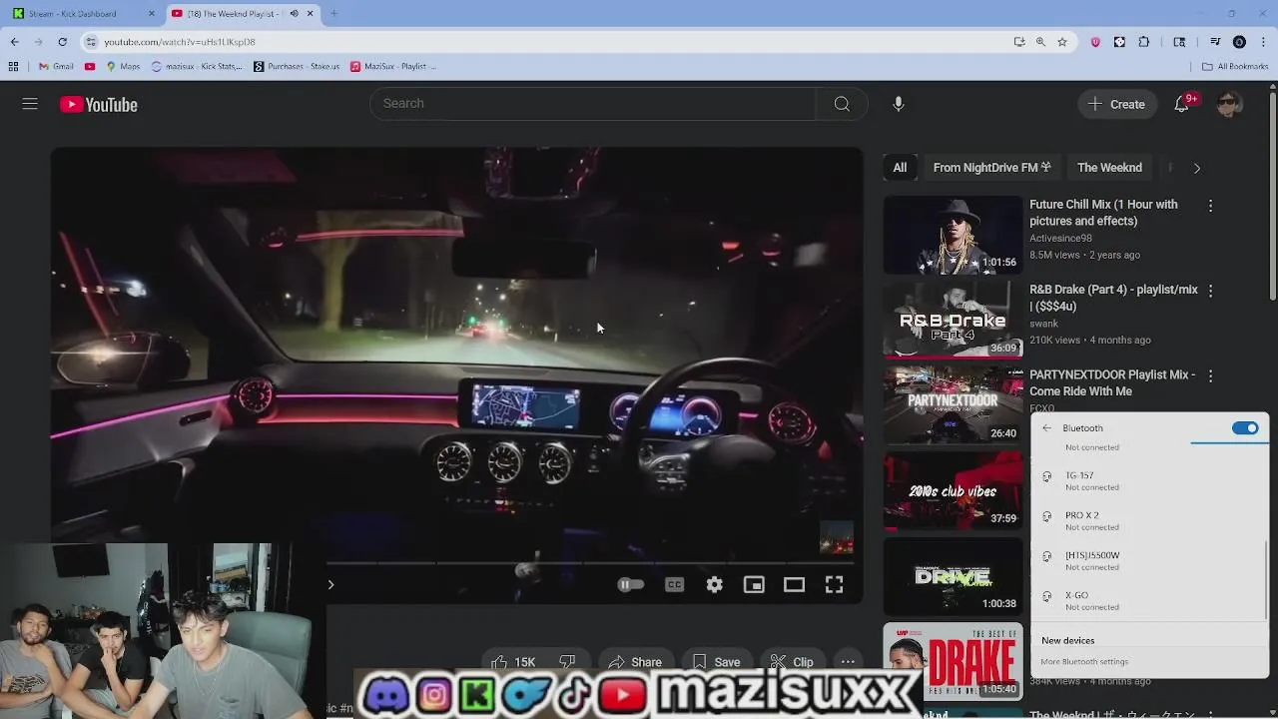Open the YouTube guide hamburger menu
Image resolution: width=1278 pixels, height=719 pixels.
pos(30,104)
